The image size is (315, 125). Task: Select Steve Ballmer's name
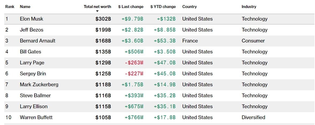point(35,96)
